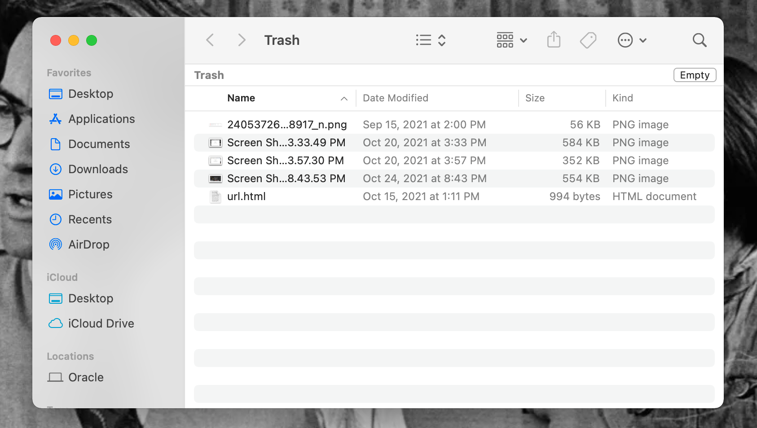757x428 pixels.
Task: Open Applications in the sidebar
Action: click(x=101, y=119)
